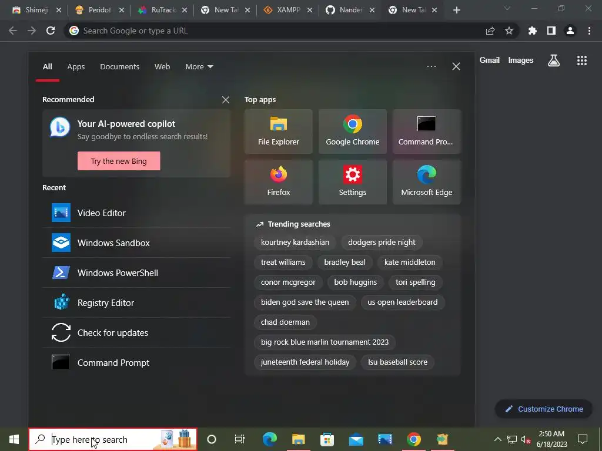The image size is (602, 451).
Task: Open Microsoft Store on the taskbar
Action: (x=327, y=439)
